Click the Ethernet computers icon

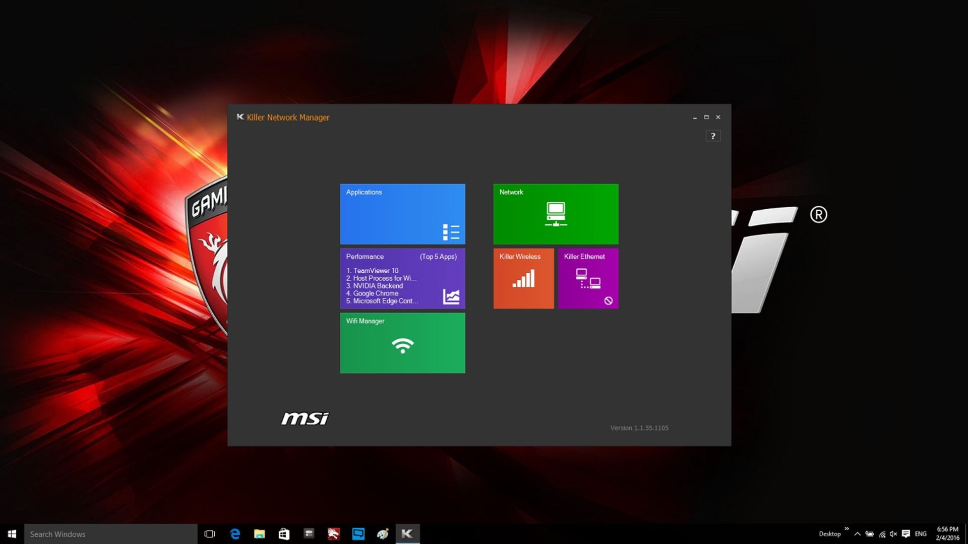[588, 278]
